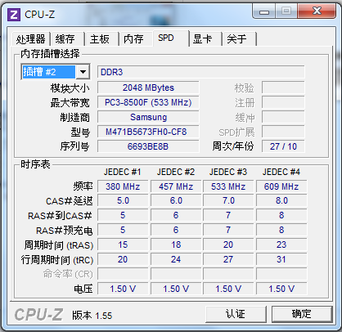Select the 插槽 #2 combo box text
The image size is (342, 332).
(x=48, y=72)
